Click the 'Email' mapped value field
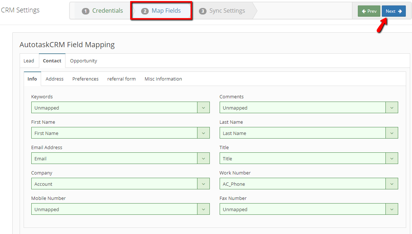This screenshot has height=234, width=412. coord(114,158)
